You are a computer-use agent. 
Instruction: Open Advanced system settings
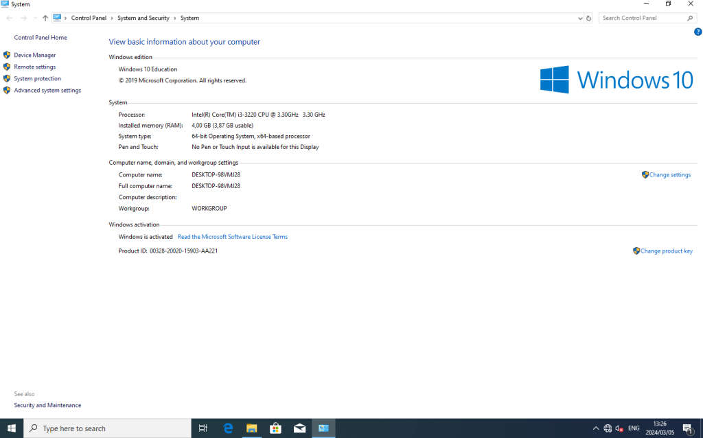point(47,90)
